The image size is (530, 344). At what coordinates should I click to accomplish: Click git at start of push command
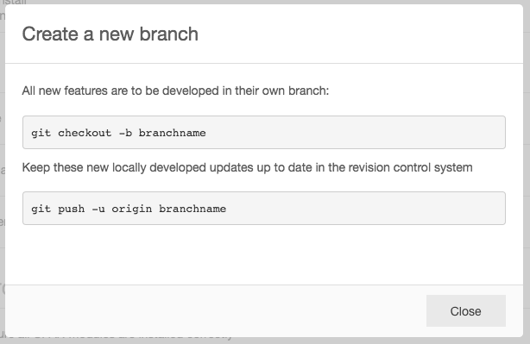coord(41,209)
